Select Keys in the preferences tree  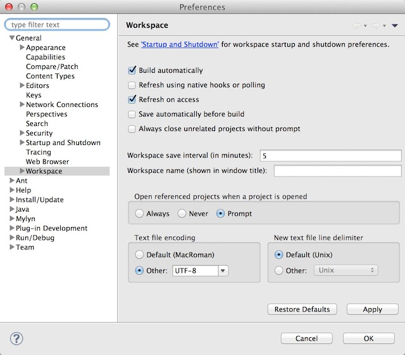click(34, 96)
